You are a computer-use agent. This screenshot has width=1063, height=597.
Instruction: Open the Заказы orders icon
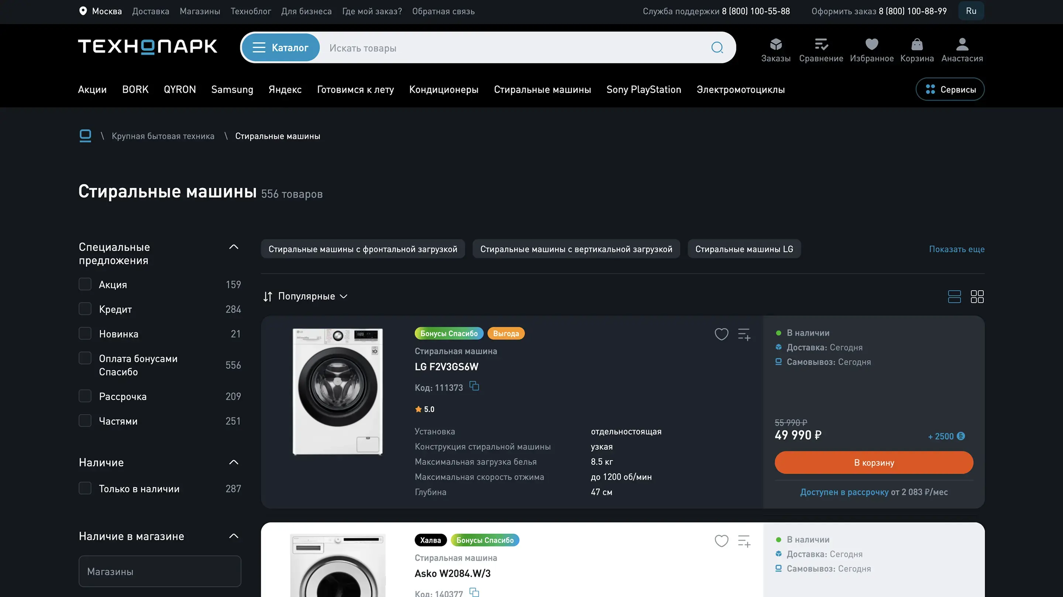[x=775, y=49]
